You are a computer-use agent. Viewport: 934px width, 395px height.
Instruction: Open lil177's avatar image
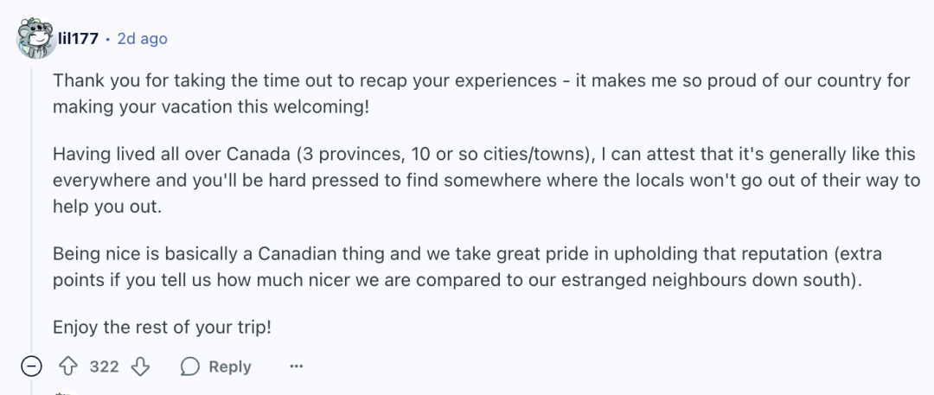click(36, 38)
